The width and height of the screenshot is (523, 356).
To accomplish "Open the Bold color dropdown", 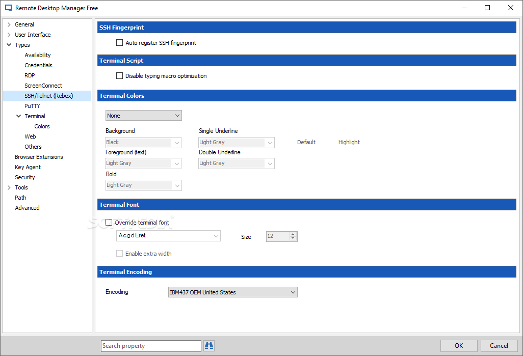I will (143, 185).
